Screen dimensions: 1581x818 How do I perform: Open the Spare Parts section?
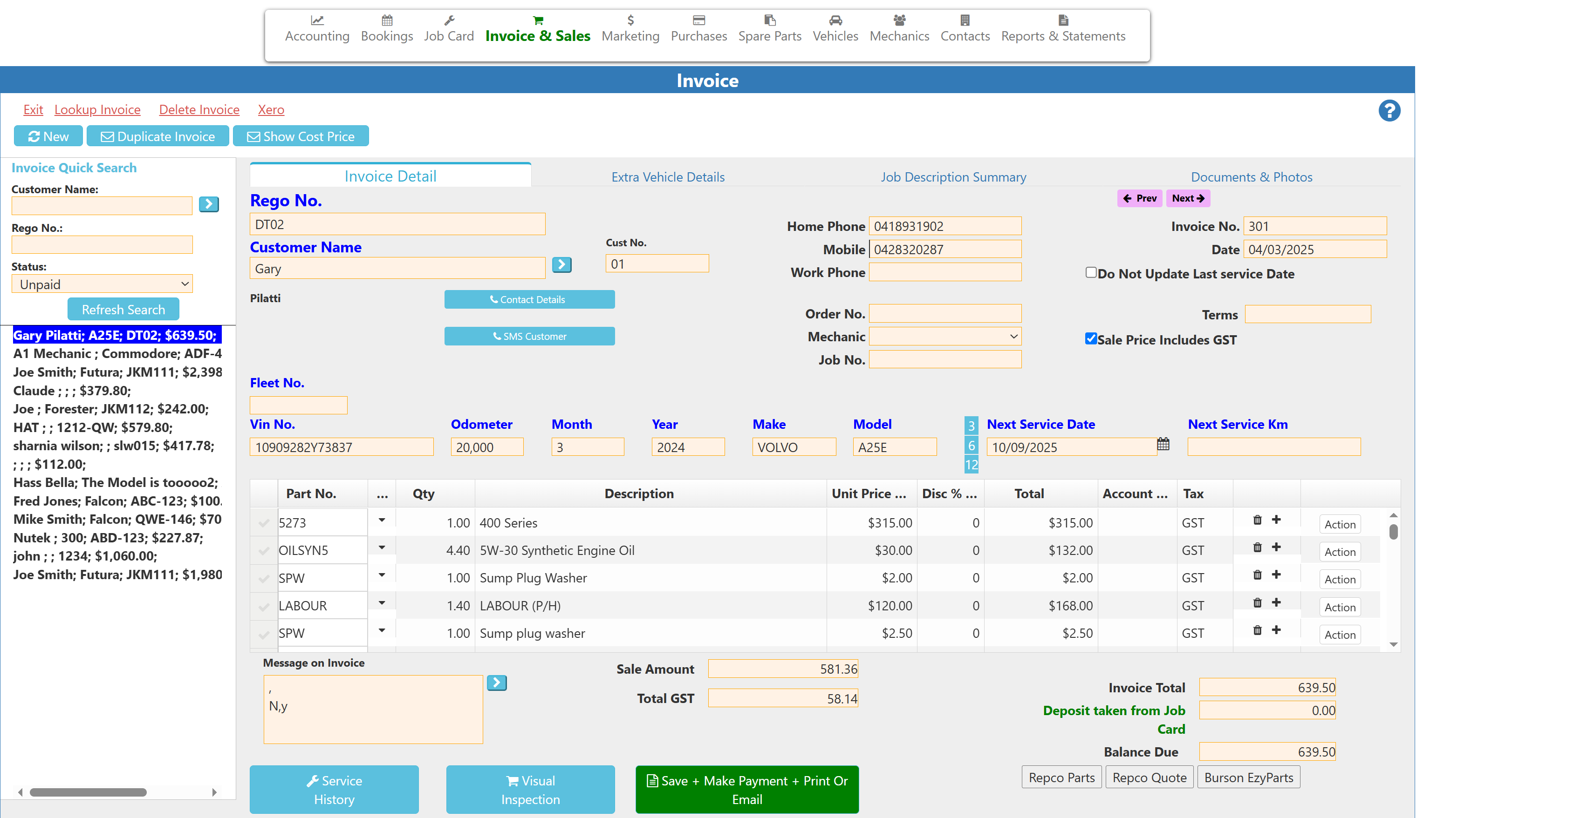point(770,27)
